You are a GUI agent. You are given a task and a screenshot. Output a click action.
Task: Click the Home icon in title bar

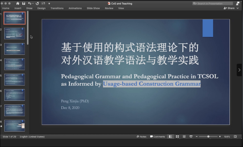click(18, 3)
